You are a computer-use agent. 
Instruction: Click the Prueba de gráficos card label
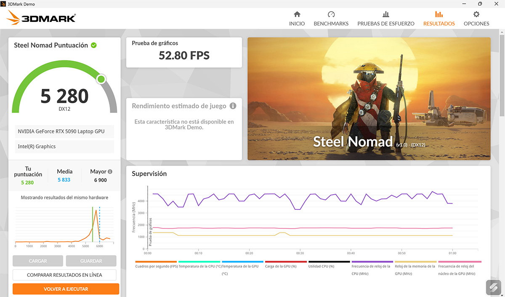155,43
